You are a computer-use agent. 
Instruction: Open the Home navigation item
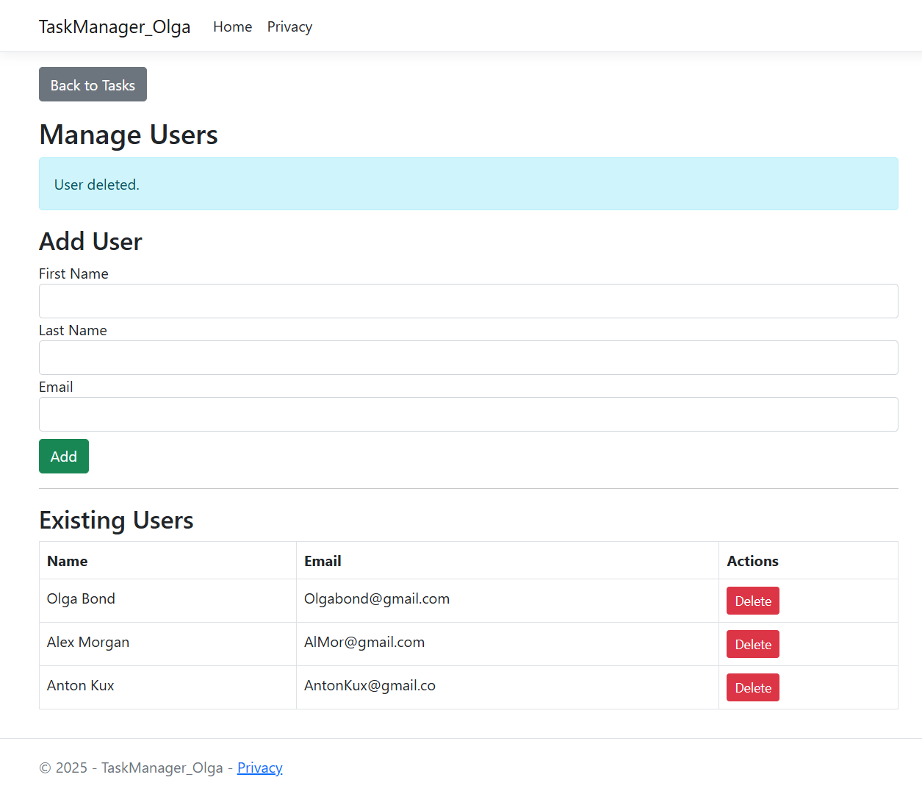[232, 27]
